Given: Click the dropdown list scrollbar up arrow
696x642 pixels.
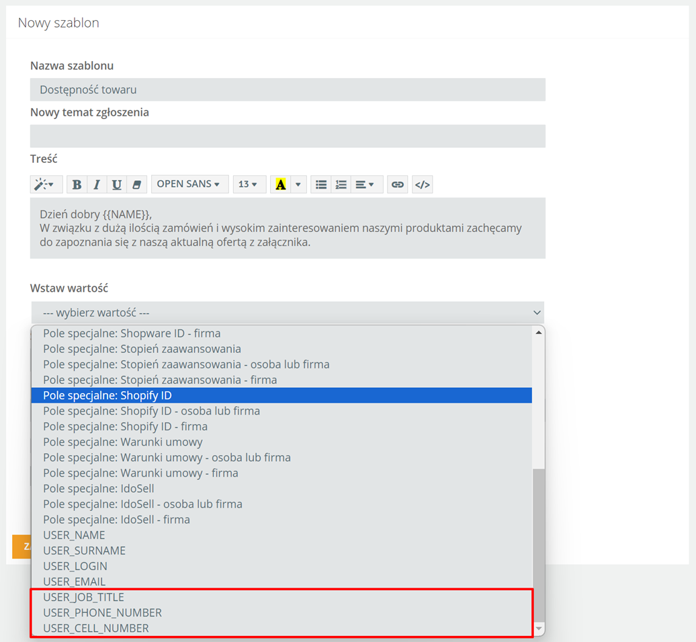Looking at the screenshot, I should tap(538, 332).
